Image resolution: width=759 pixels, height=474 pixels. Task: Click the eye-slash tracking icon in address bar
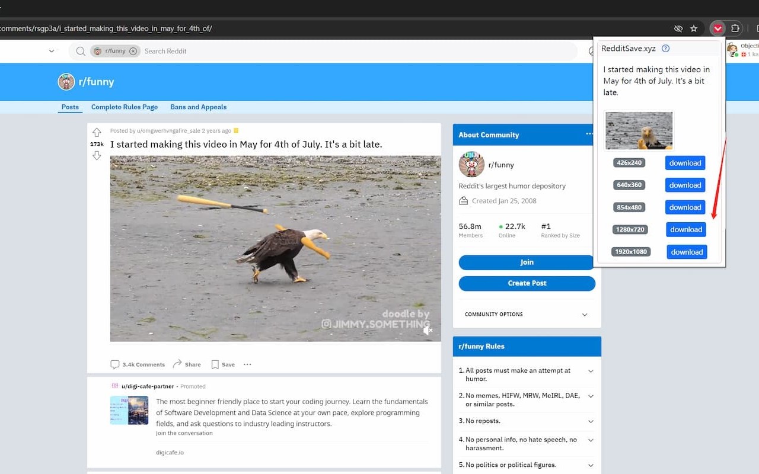tap(678, 28)
